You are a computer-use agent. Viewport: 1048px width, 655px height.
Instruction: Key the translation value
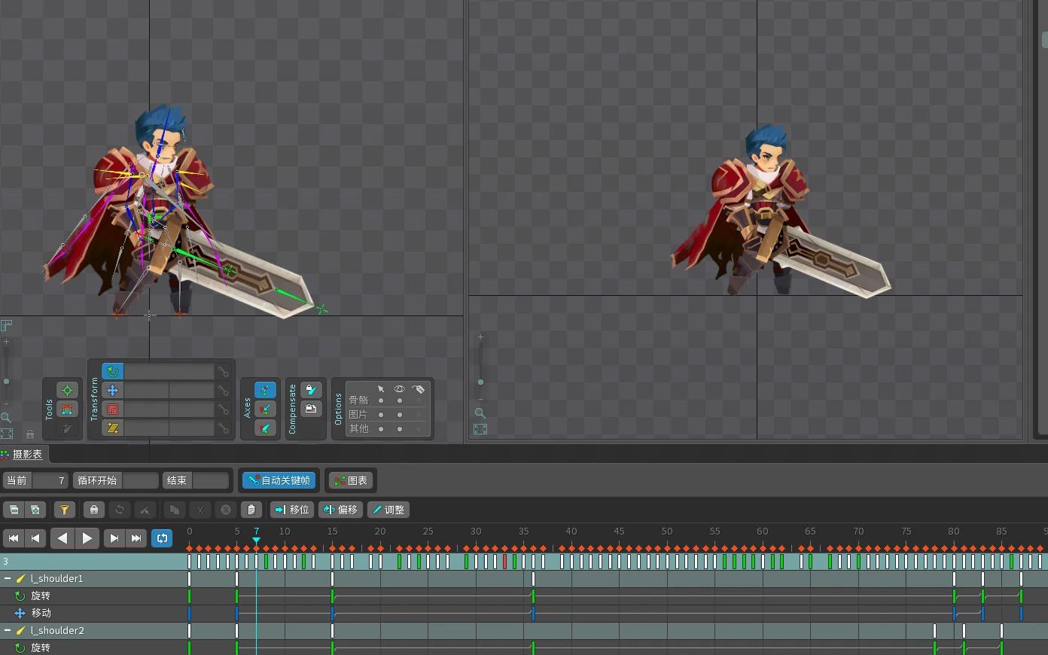[x=224, y=390]
